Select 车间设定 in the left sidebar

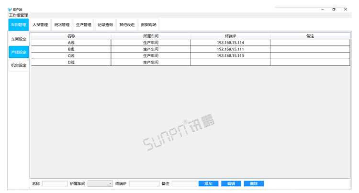tap(19, 39)
